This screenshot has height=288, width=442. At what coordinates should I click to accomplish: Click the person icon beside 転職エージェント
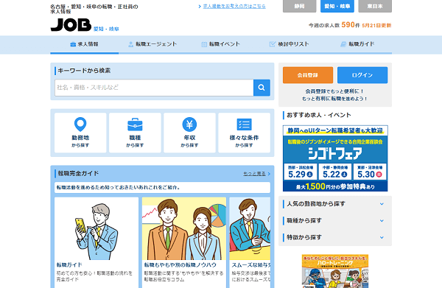[x=131, y=44]
